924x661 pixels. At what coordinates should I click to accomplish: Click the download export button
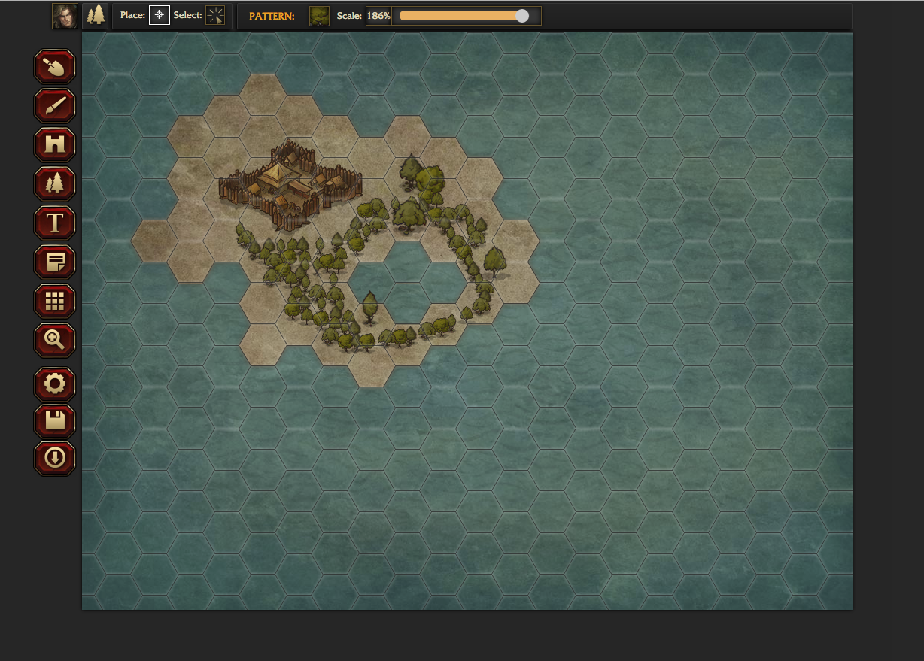pos(55,458)
